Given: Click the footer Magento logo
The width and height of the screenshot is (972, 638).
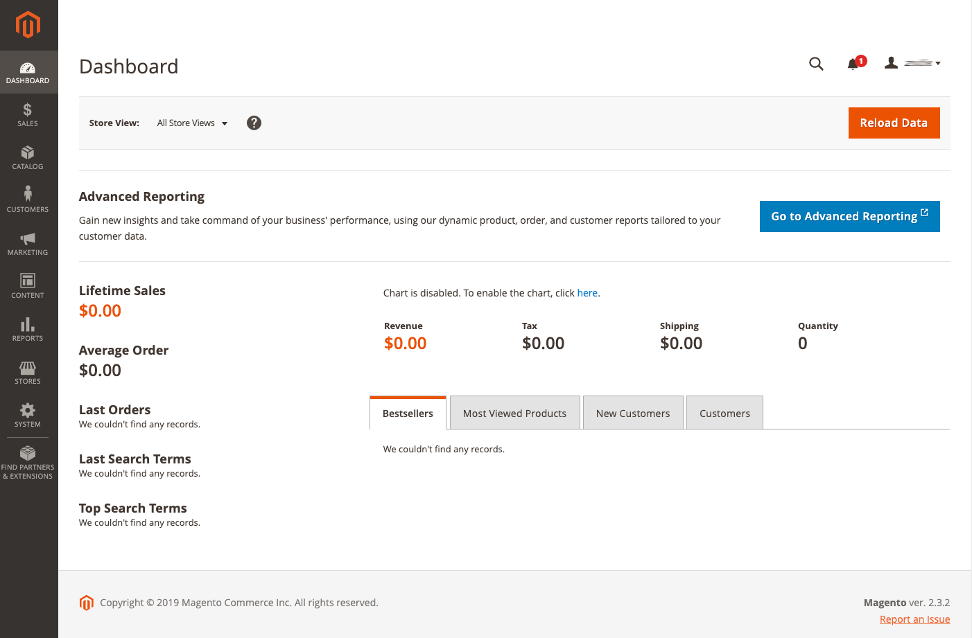Looking at the screenshot, I should pos(87,603).
